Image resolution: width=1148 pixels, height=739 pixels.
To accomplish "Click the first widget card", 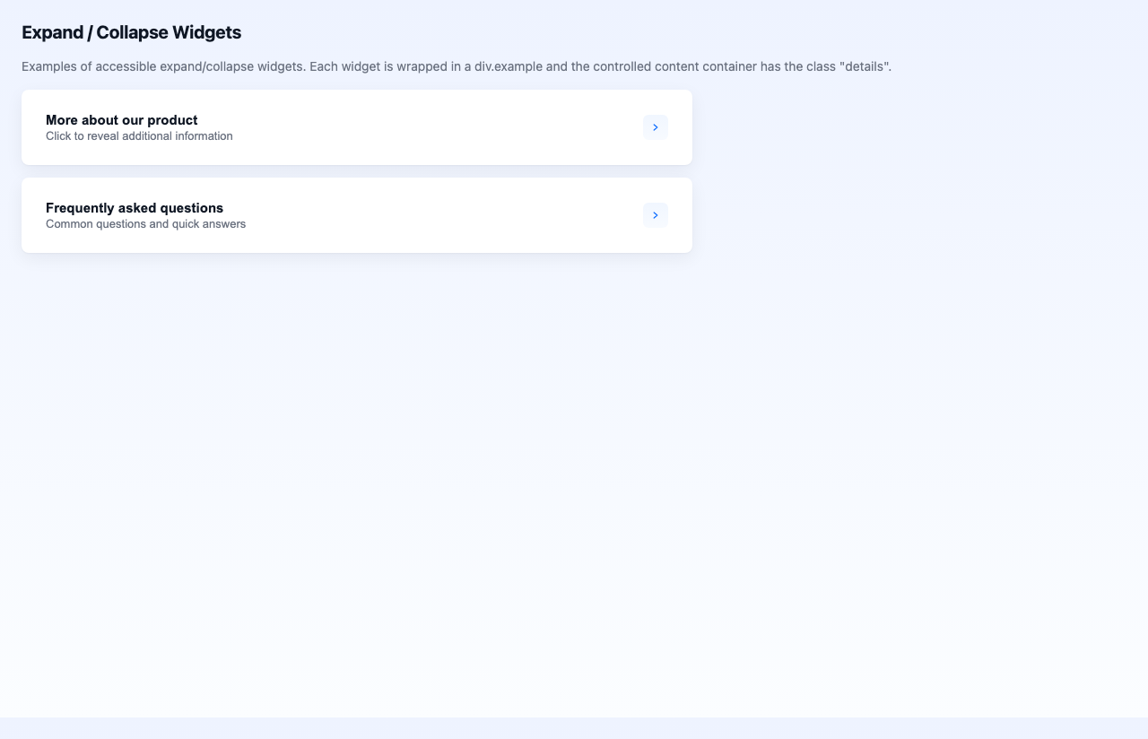I will 357,126.
